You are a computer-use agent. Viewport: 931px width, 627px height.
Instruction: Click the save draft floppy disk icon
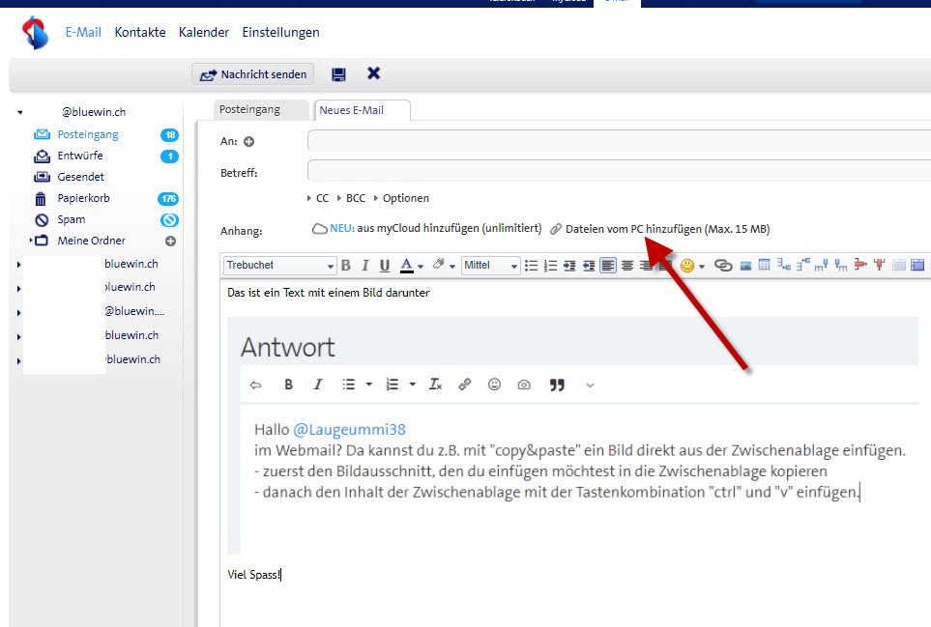338,74
